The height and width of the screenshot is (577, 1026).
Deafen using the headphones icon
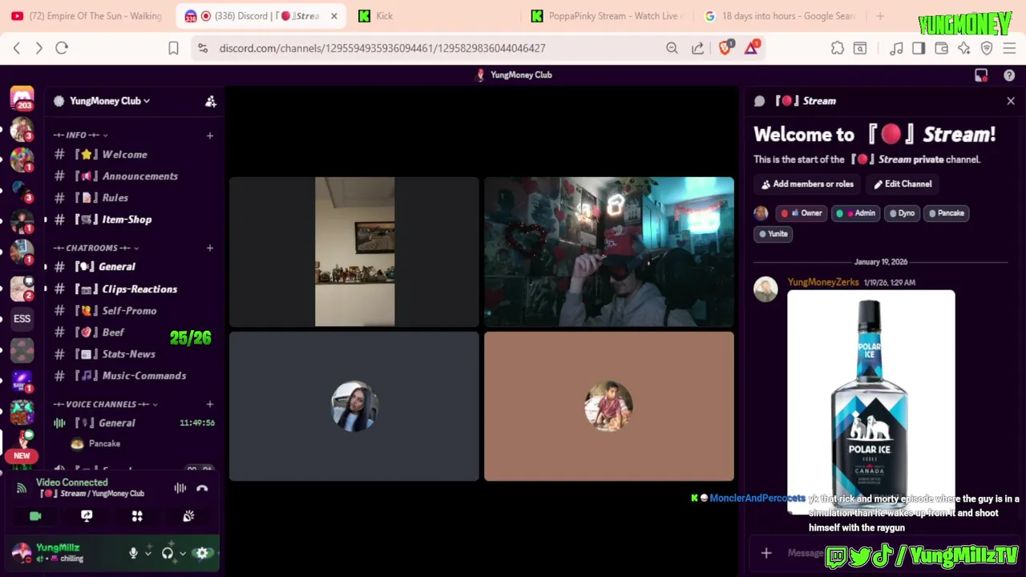coord(167,553)
